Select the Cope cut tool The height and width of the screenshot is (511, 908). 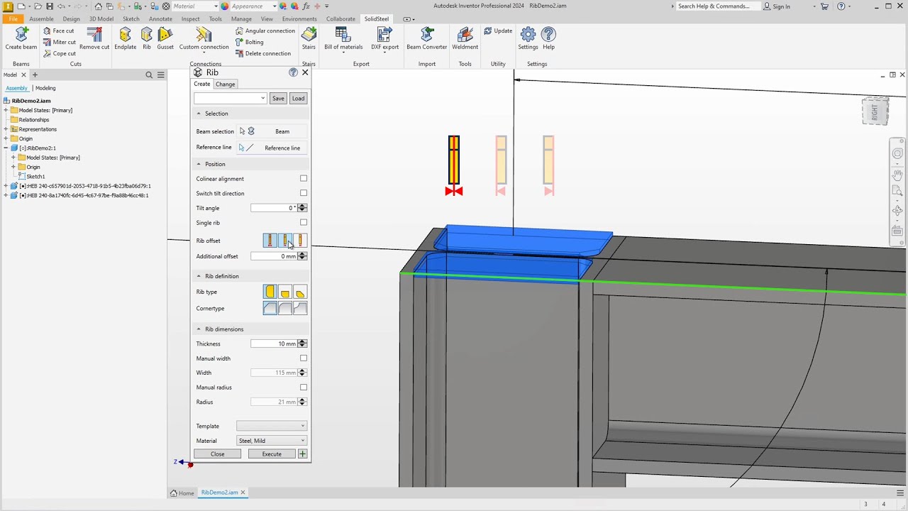pyautogui.click(x=59, y=53)
